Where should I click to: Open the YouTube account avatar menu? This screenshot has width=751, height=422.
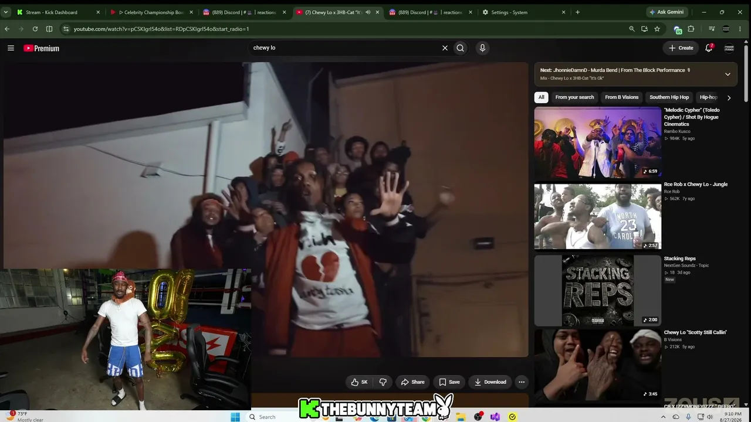pos(729,48)
